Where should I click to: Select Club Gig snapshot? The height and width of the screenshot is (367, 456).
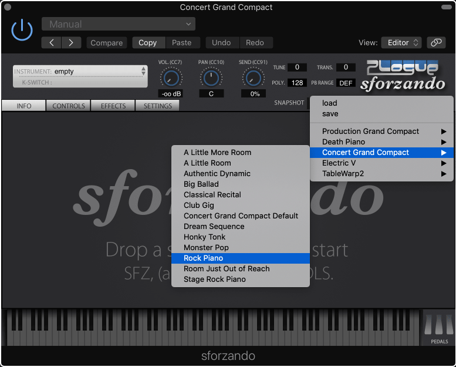coord(241,205)
